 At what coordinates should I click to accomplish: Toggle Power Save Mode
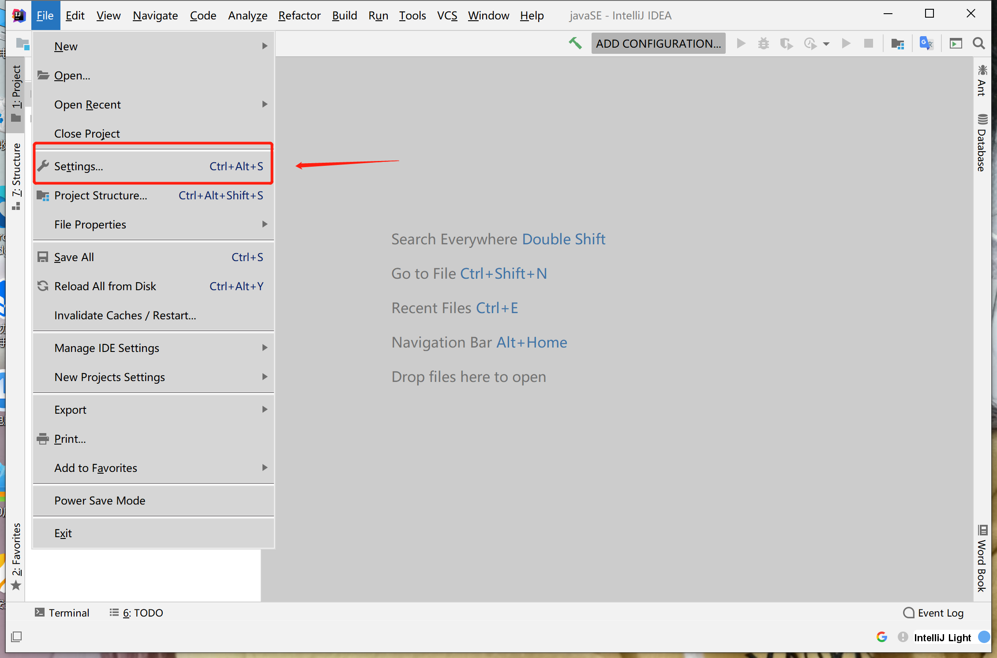100,501
